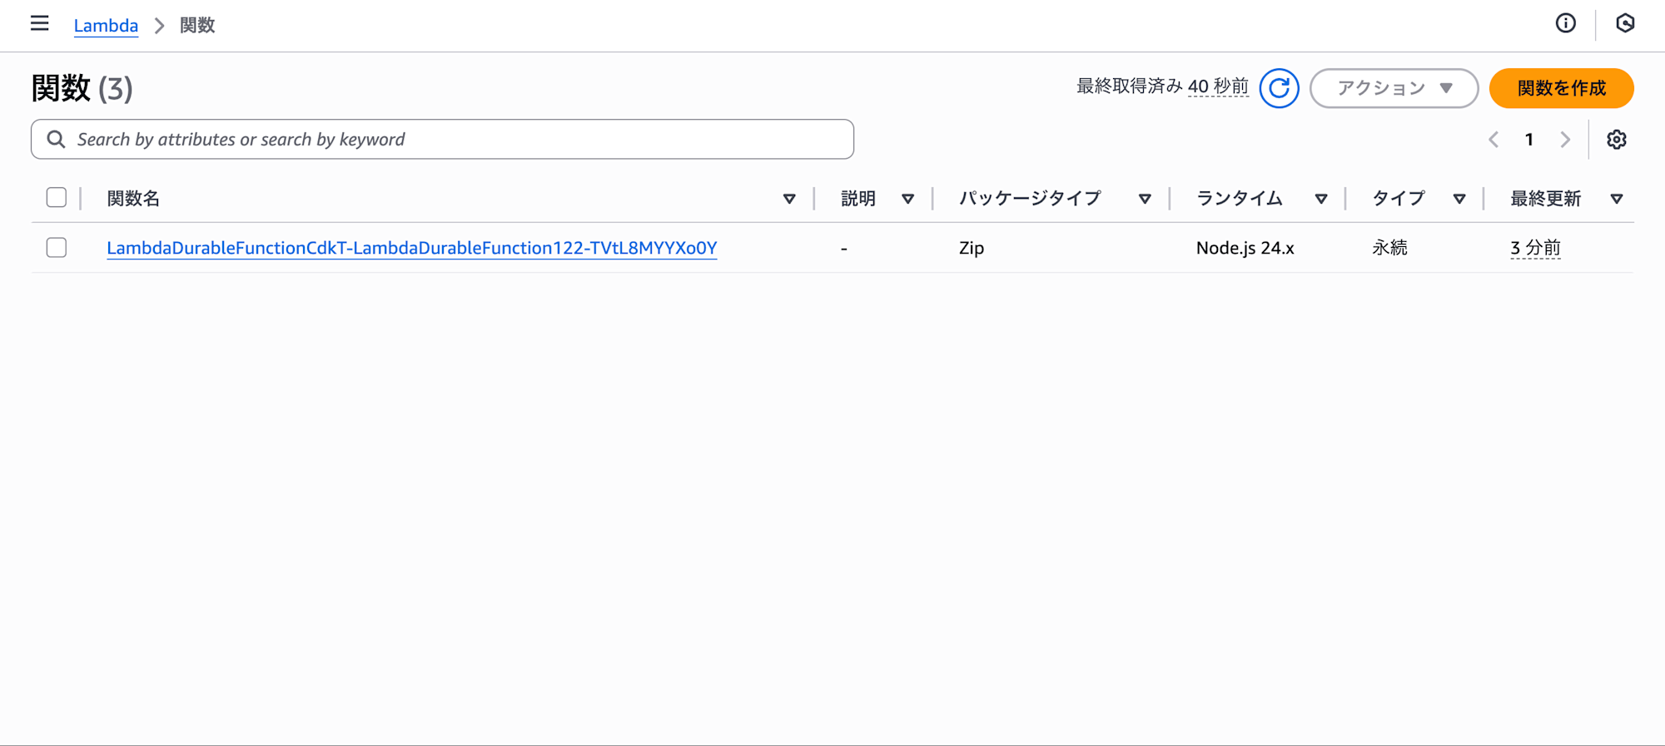Click the パッケージタイプ column header label
The height and width of the screenshot is (746, 1665).
point(1030,199)
